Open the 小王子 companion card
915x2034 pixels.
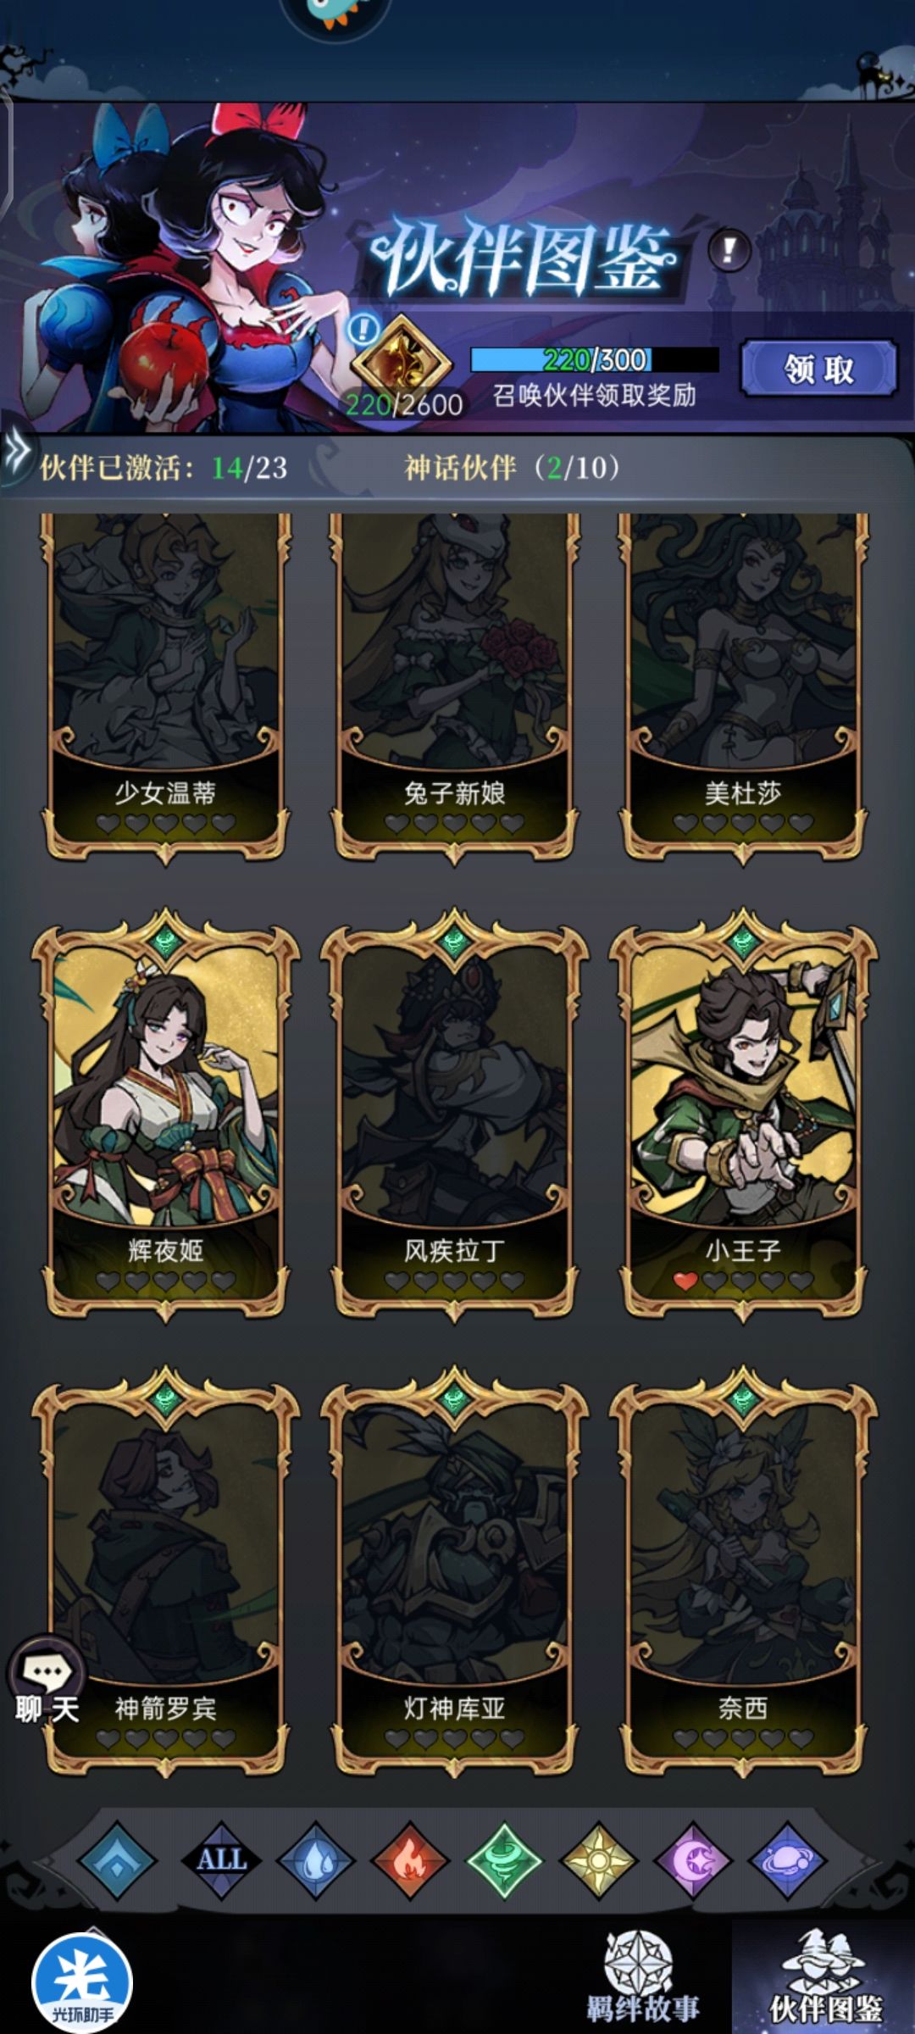(743, 1114)
